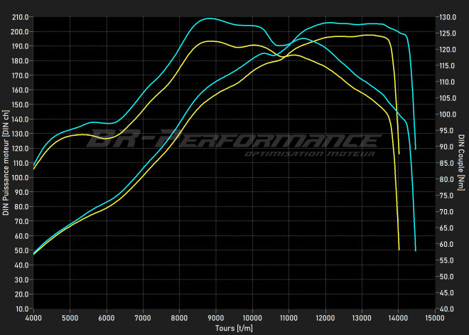Click the 130.0 label on the right torque axis
469x335 pixels.
click(448, 17)
